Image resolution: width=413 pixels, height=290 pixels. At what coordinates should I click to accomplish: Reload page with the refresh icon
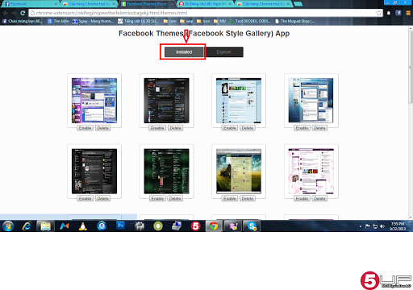[23, 13]
